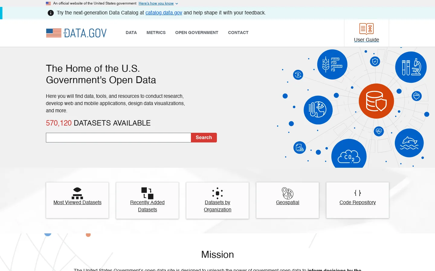Screen dimensions: 435x271
Task: Open Most Viewed Datasets link
Action: click(77, 202)
